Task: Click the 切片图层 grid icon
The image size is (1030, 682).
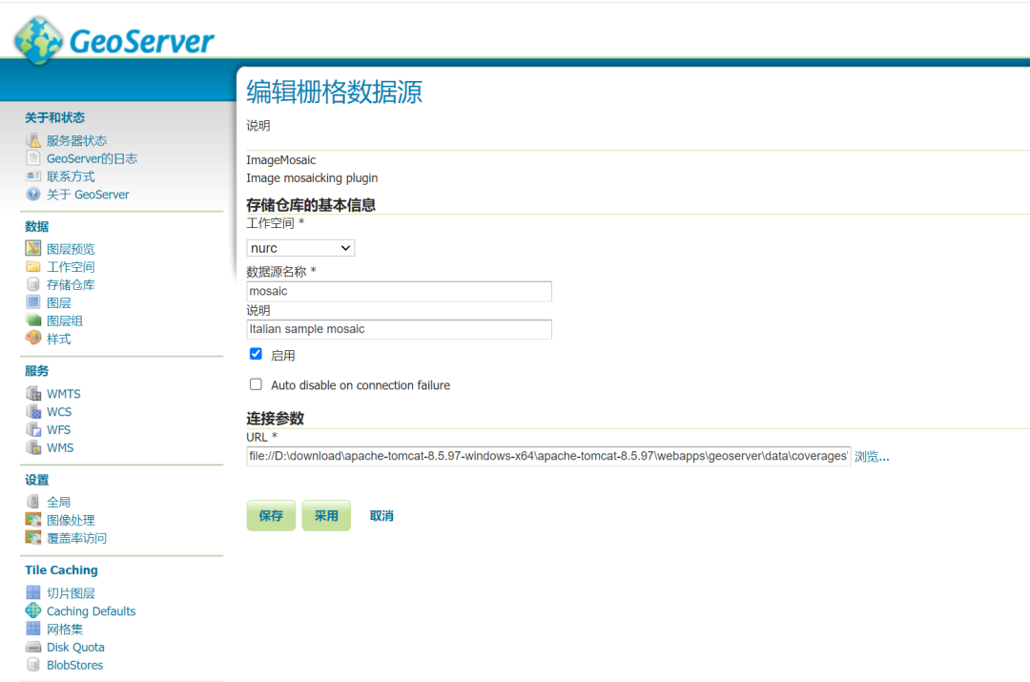Action: coord(33,592)
